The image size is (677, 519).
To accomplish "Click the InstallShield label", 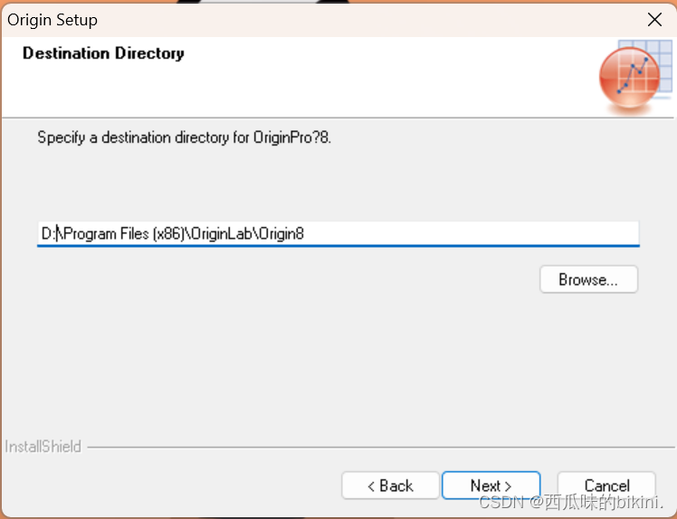I will tap(43, 447).
